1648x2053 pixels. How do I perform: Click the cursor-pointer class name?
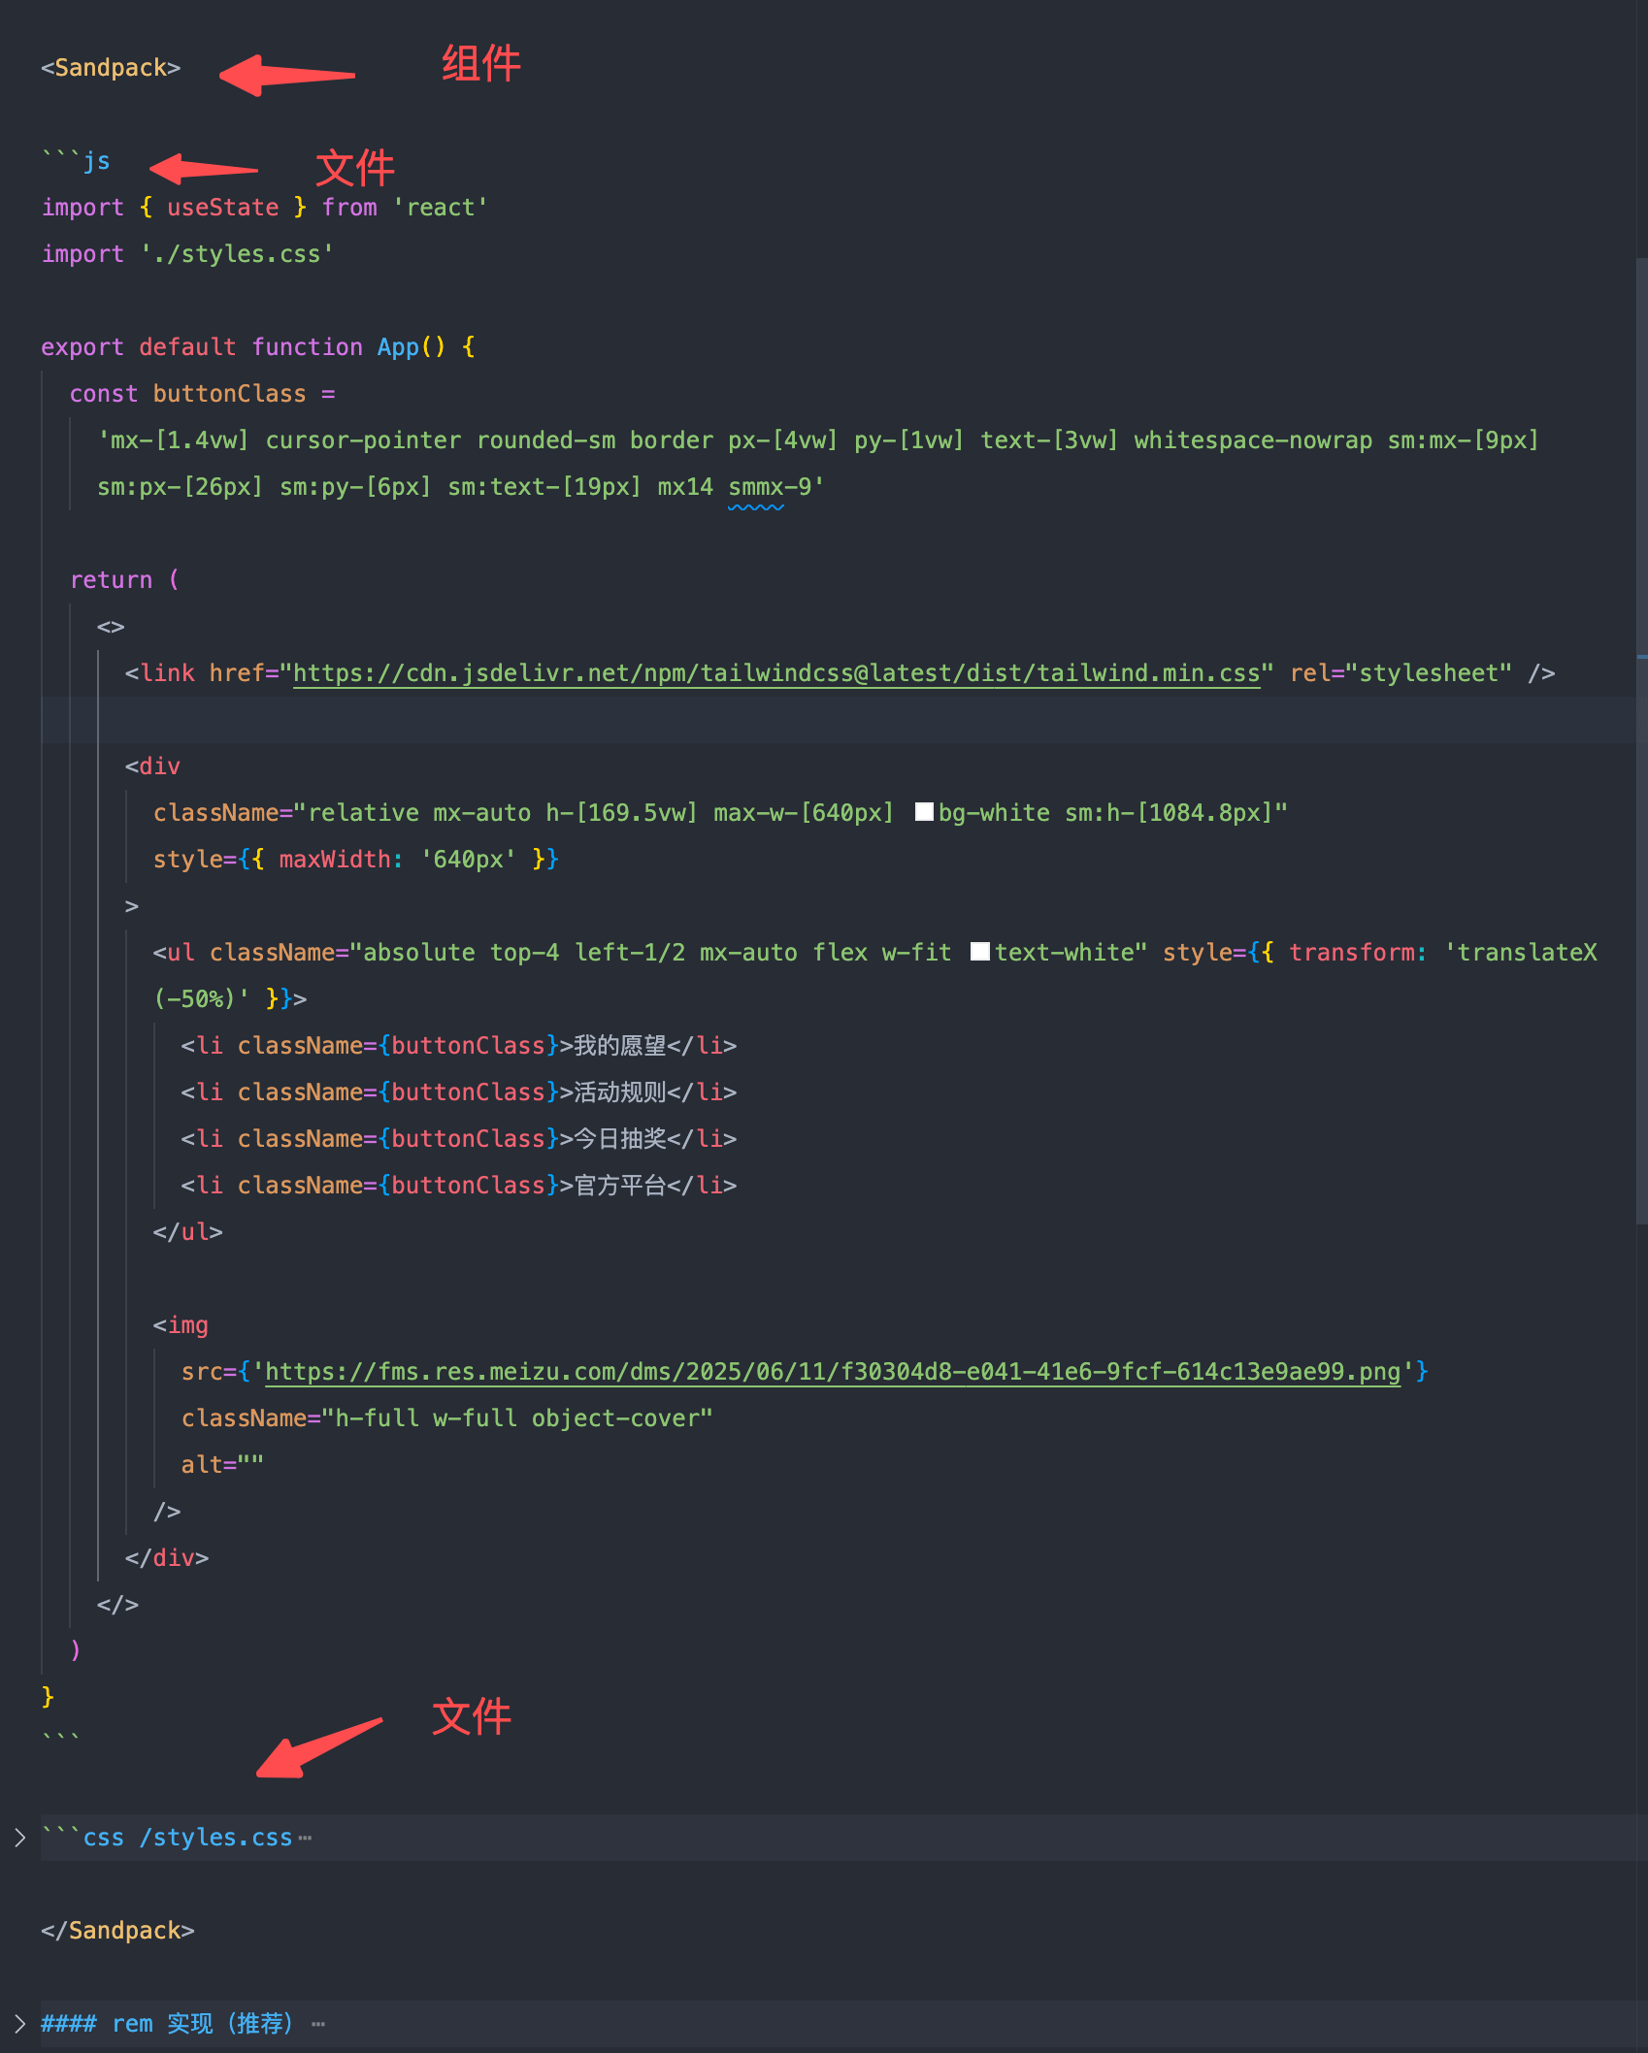(x=363, y=440)
